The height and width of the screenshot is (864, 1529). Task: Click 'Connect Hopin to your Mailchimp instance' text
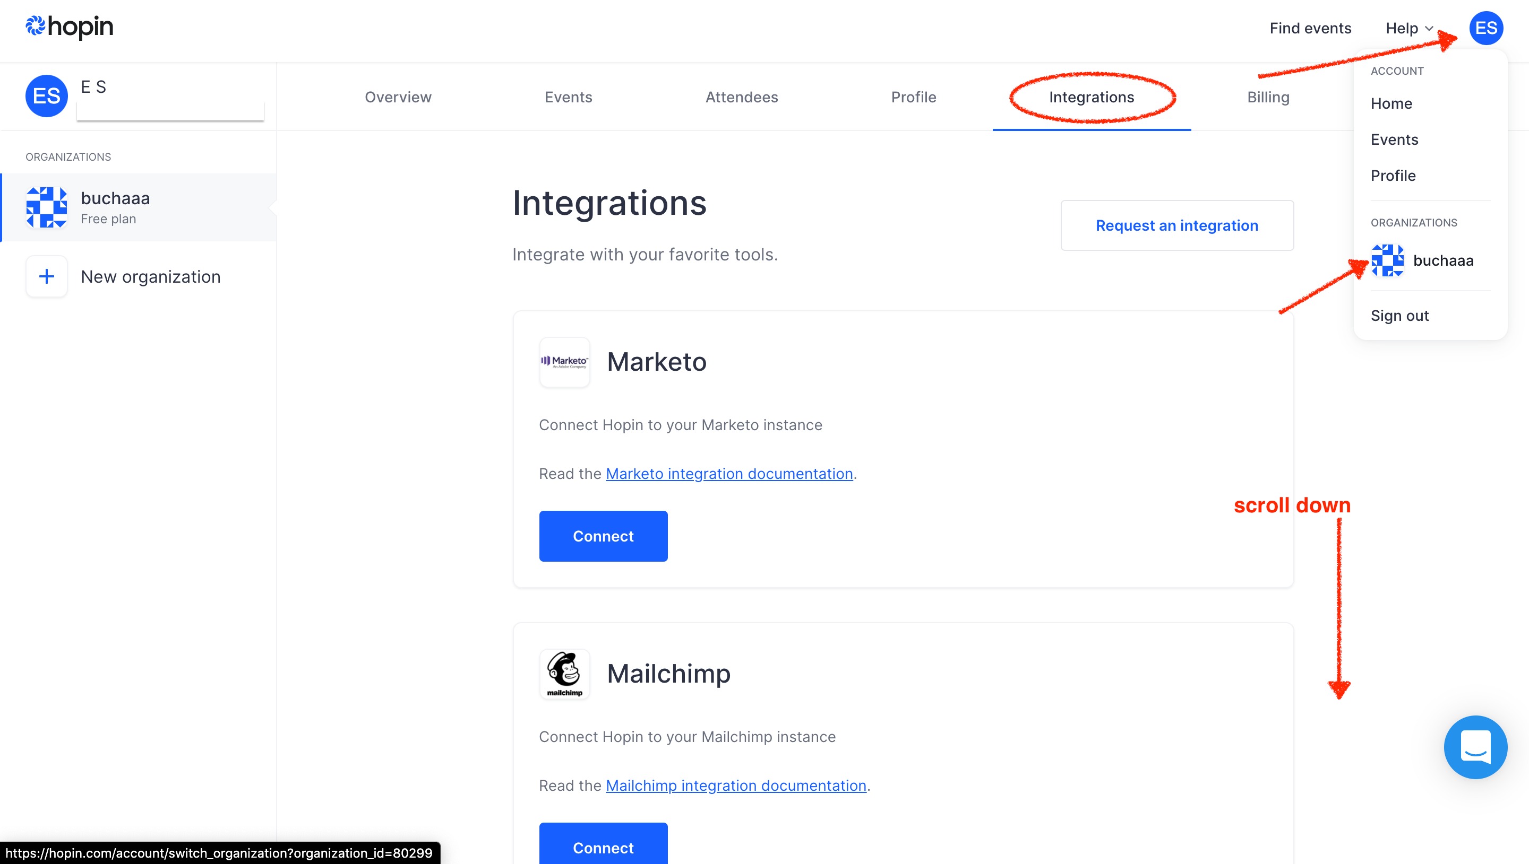(x=687, y=737)
